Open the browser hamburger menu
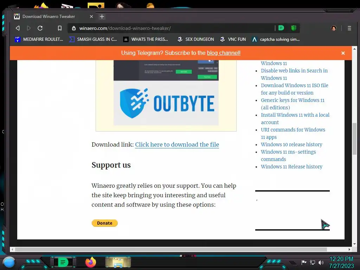The image size is (360, 270). click(x=349, y=28)
